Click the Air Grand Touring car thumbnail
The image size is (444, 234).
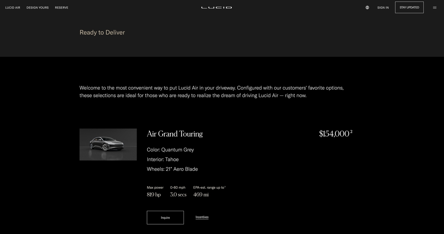(x=108, y=144)
